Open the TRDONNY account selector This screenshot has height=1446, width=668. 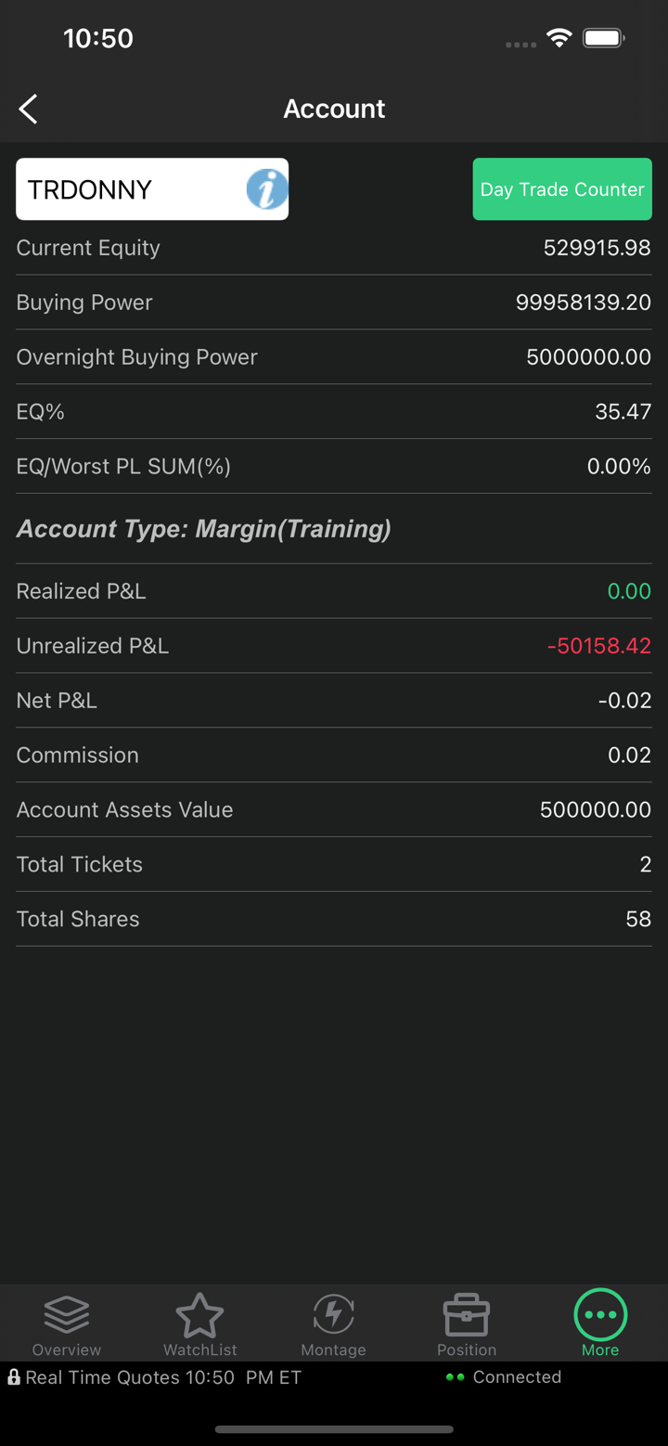130,189
